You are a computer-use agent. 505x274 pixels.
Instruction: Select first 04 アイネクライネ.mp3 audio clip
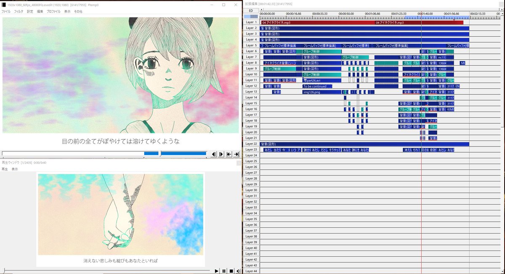pos(318,22)
